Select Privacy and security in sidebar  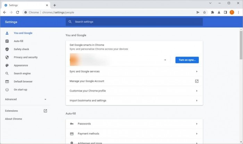point(25,57)
